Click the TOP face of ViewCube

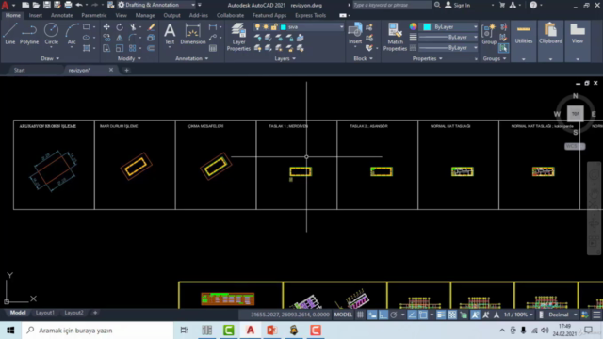pos(576,114)
